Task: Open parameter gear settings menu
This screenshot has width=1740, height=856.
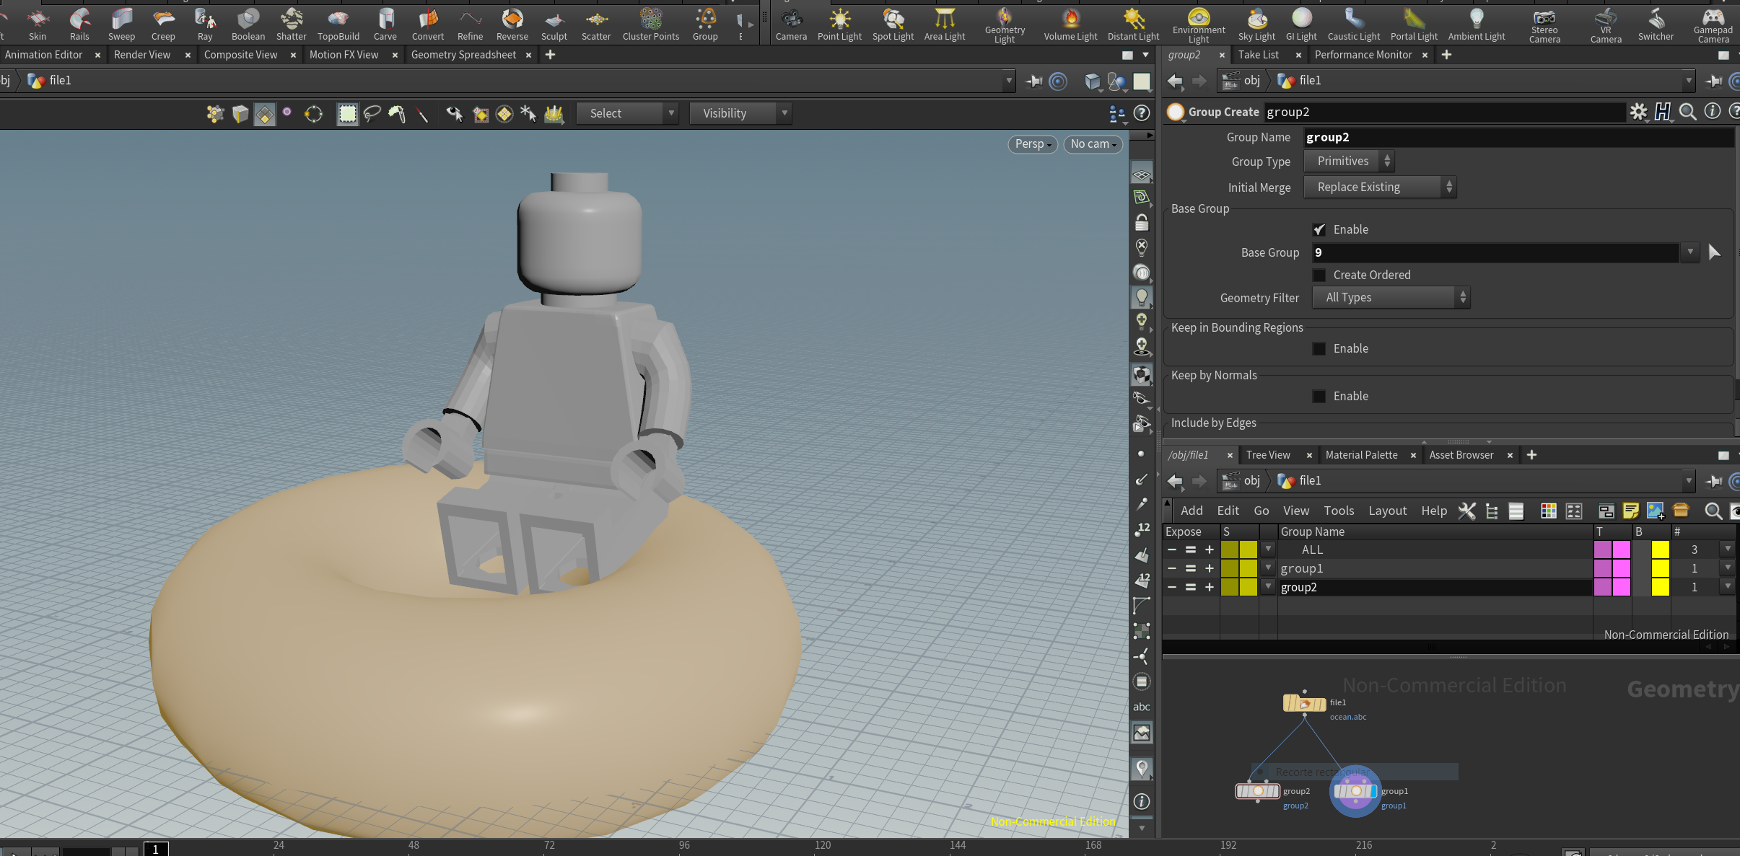Action: pos(1638,112)
